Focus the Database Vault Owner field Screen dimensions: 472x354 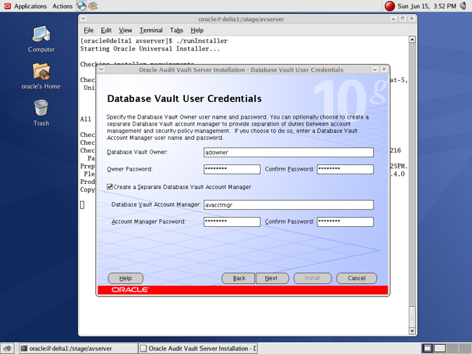coord(289,152)
